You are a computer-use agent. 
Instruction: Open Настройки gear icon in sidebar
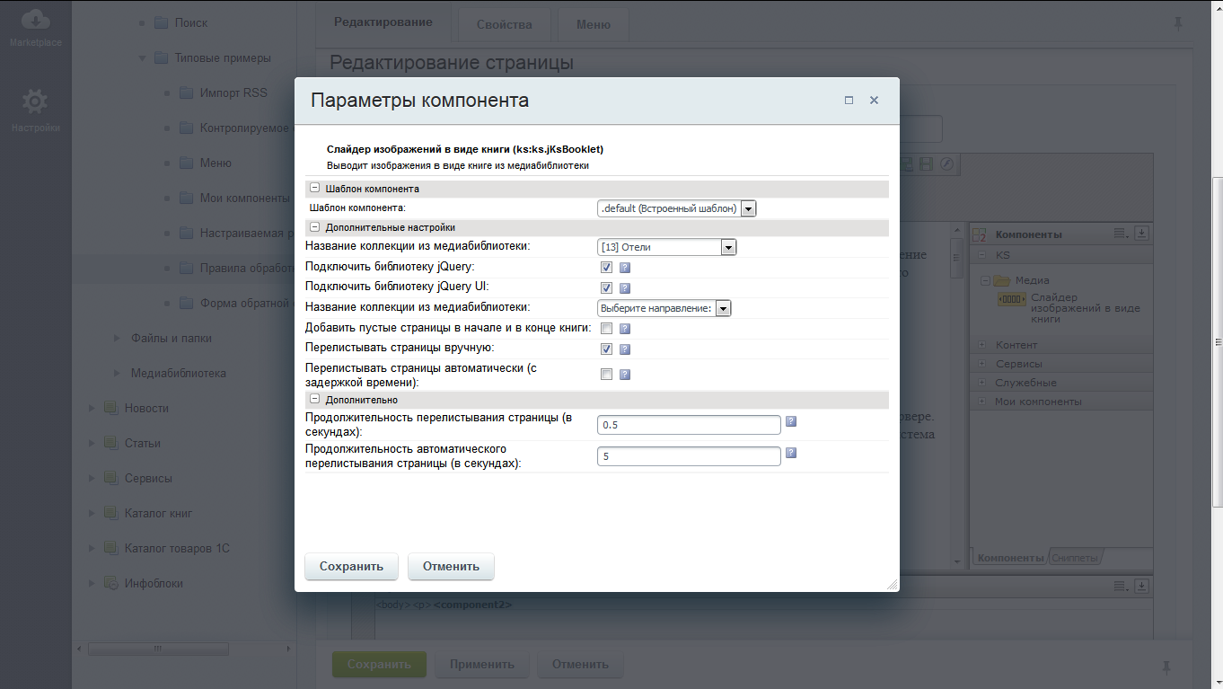[35, 102]
